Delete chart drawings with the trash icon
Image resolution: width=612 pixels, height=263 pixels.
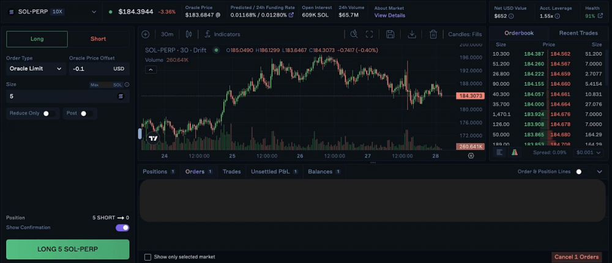(x=433, y=34)
